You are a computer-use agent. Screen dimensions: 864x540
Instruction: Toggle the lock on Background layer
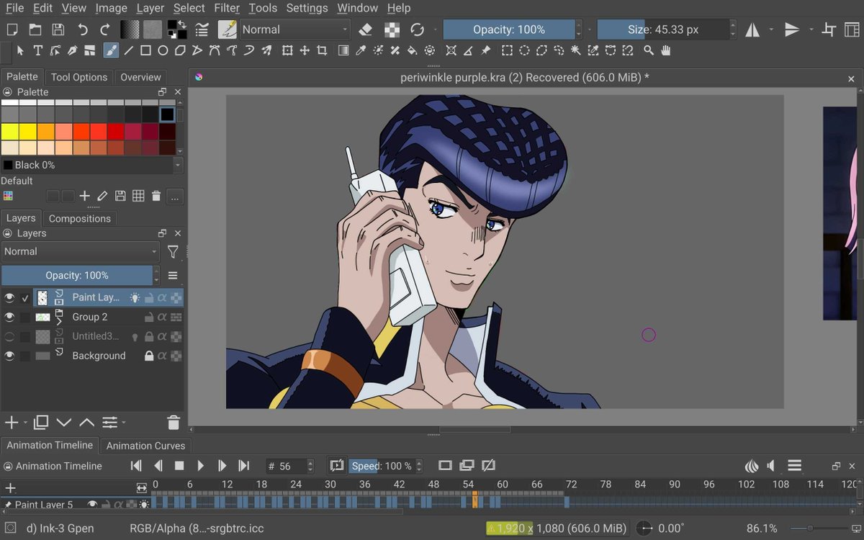(149, 356)
